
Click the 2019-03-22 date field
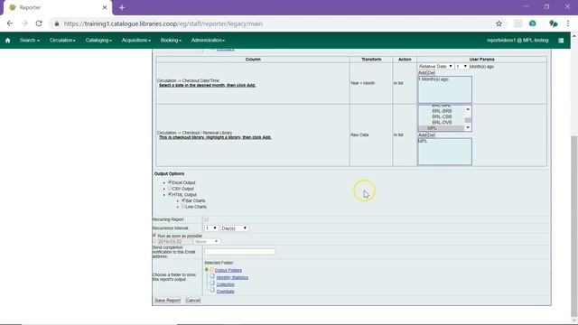coord(174,241)
